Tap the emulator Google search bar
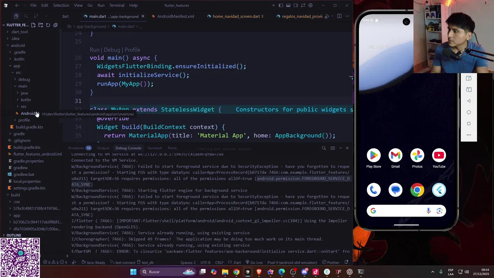Image resolution: width=494 pixels, height=278 pixels. tap(406, 211)
